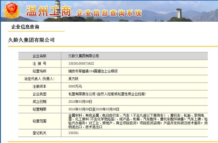Screen dimensions: 218x143
Task: Click the 登记机关 row label
Action: coord(40,133)
